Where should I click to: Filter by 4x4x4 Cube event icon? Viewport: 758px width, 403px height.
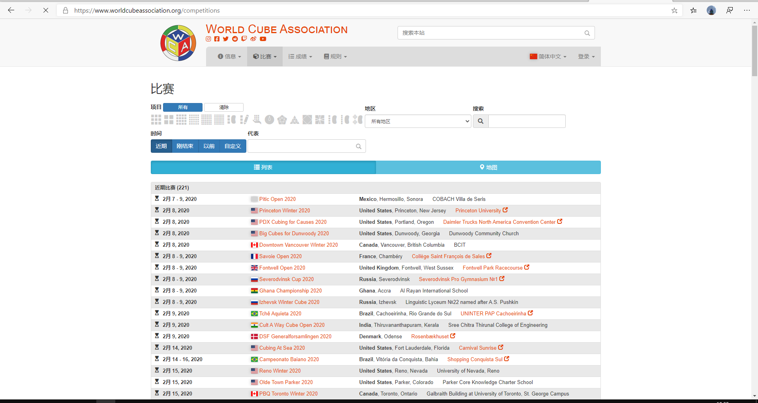click(x=181, y=120)
